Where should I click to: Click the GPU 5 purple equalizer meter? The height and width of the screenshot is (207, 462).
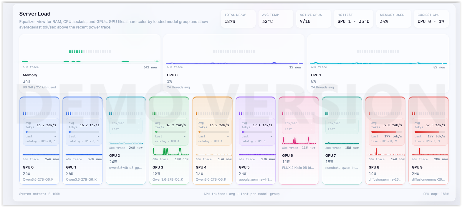pos(256,113)
